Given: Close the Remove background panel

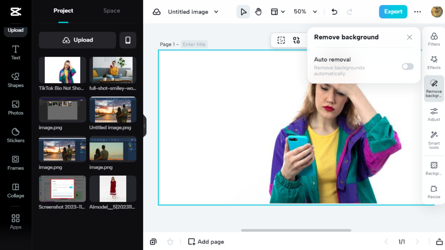Looking at the screenshot, I should click(x=409, y=37).
